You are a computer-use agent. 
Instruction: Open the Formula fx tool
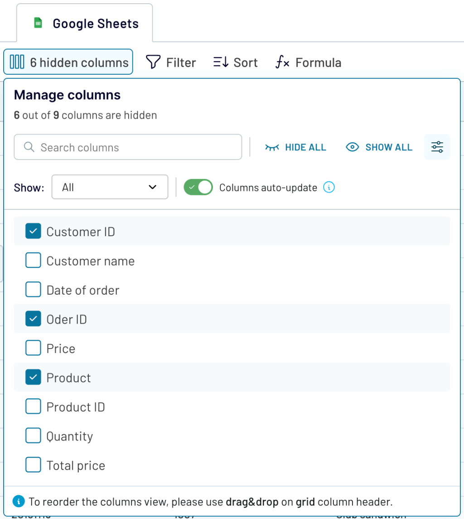(x=282, y=63)
